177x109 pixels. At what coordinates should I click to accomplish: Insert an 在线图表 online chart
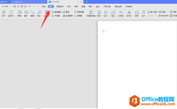click(68, 16)
